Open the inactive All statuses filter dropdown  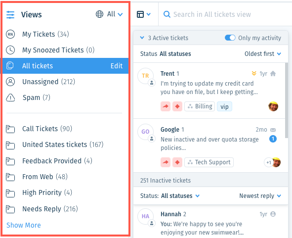tap(180, 196)
